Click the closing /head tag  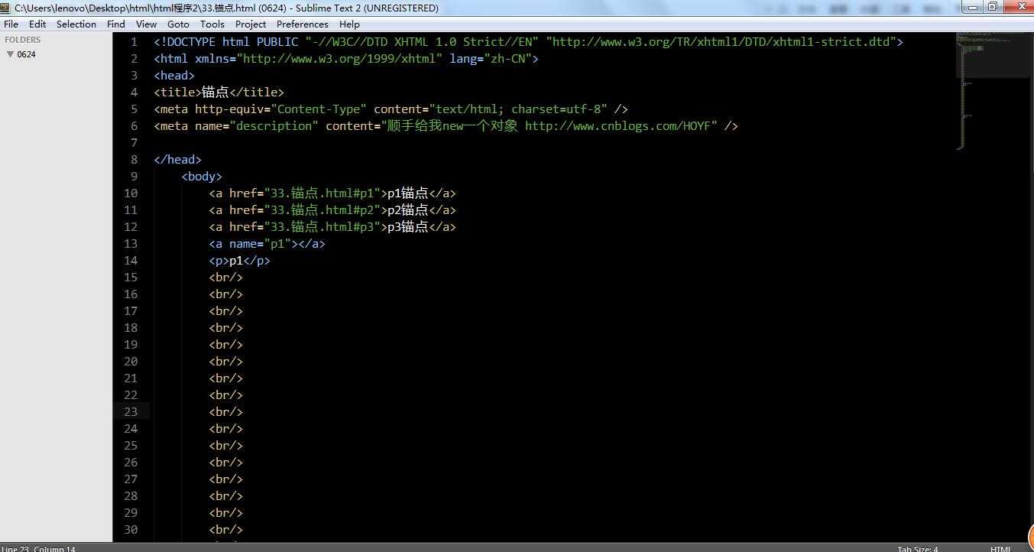[177, 160]
